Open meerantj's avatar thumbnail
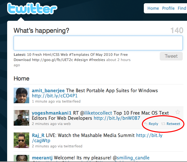 pos(21,158)
